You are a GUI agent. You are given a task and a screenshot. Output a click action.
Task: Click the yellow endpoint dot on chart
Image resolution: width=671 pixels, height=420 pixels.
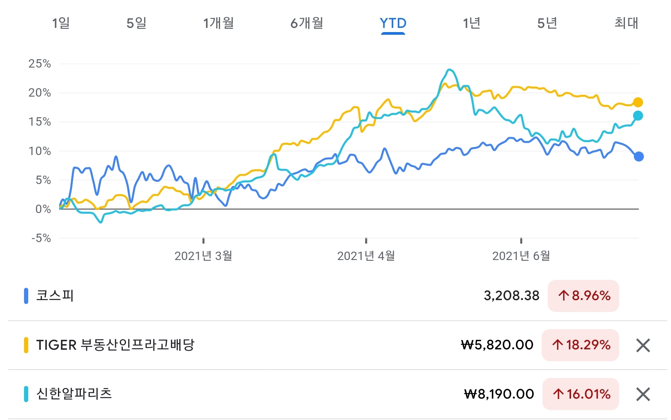pyautogui.click(x=638, y=102)
